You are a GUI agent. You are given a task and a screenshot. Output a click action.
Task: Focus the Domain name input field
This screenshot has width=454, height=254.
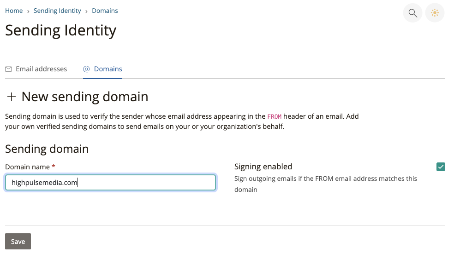110,183
